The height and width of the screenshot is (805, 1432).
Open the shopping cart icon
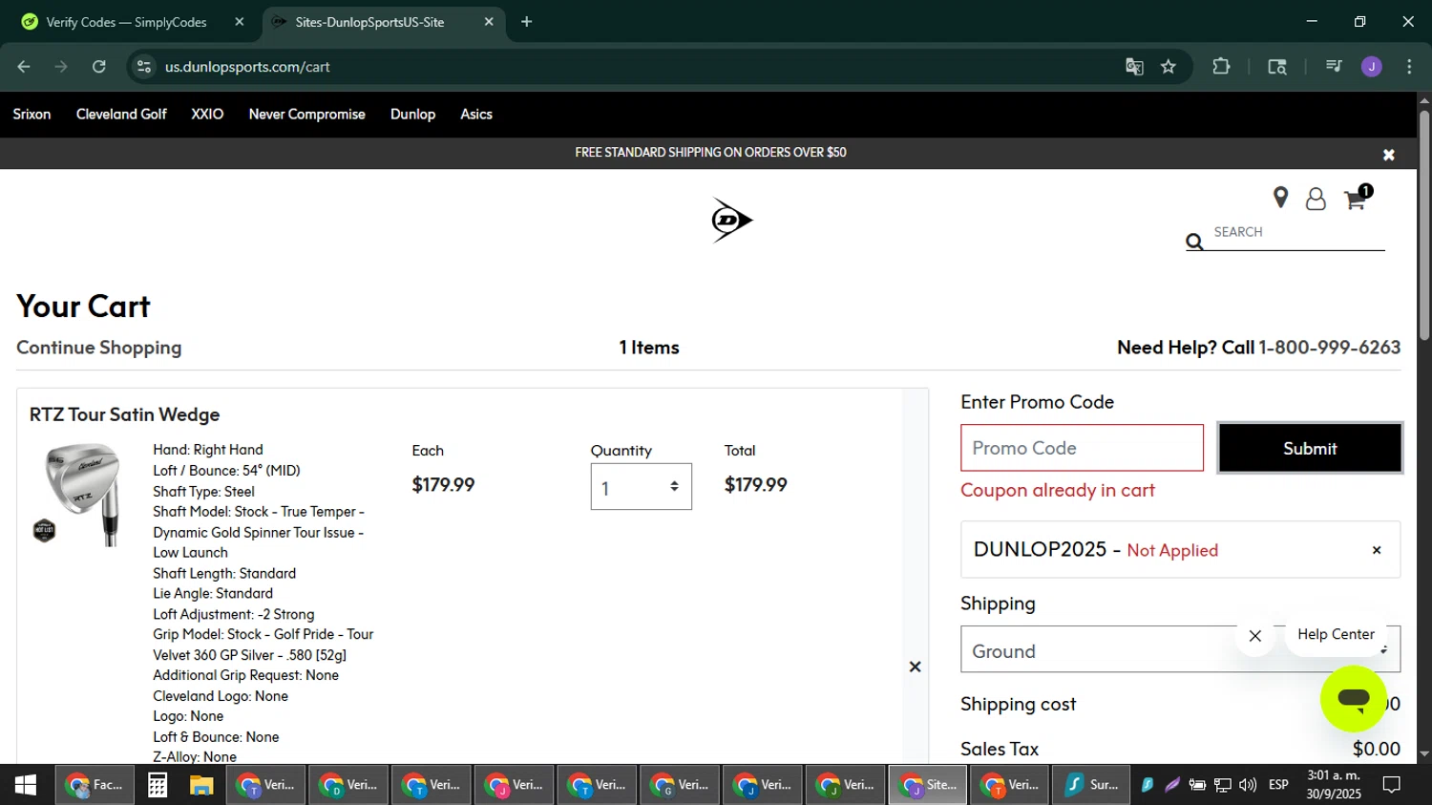(x=1355, y=200)
